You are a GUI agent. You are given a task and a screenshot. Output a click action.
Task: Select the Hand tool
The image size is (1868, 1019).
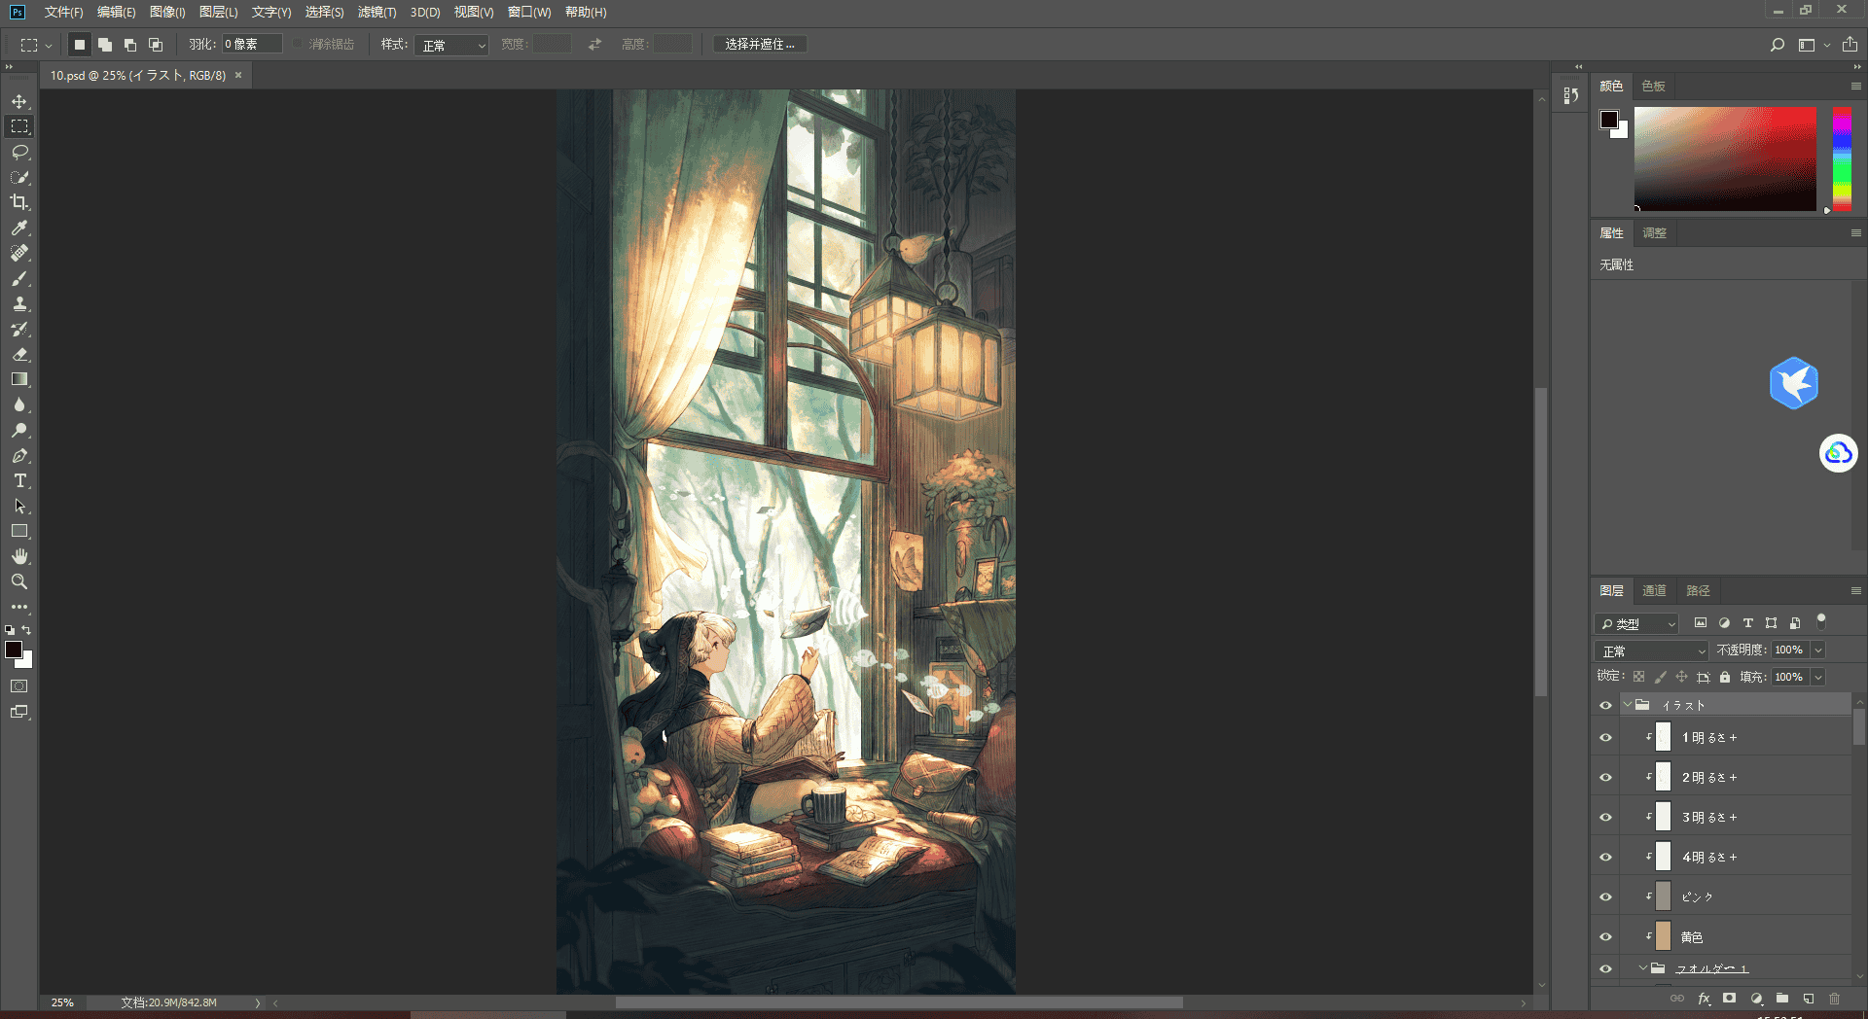19,556
